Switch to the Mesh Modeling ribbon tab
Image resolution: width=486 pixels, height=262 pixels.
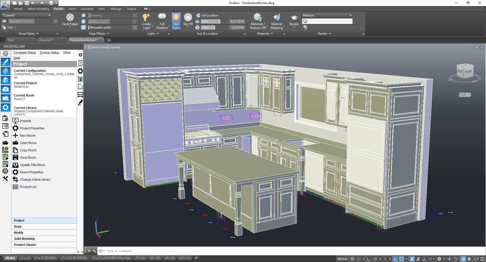[38, 9]
